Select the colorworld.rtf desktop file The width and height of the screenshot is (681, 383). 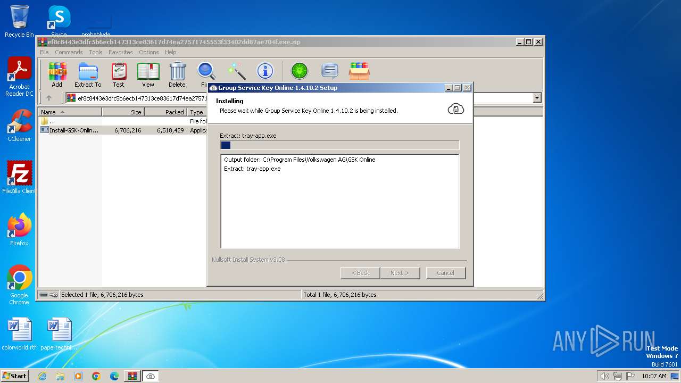(x=19, y=334)
